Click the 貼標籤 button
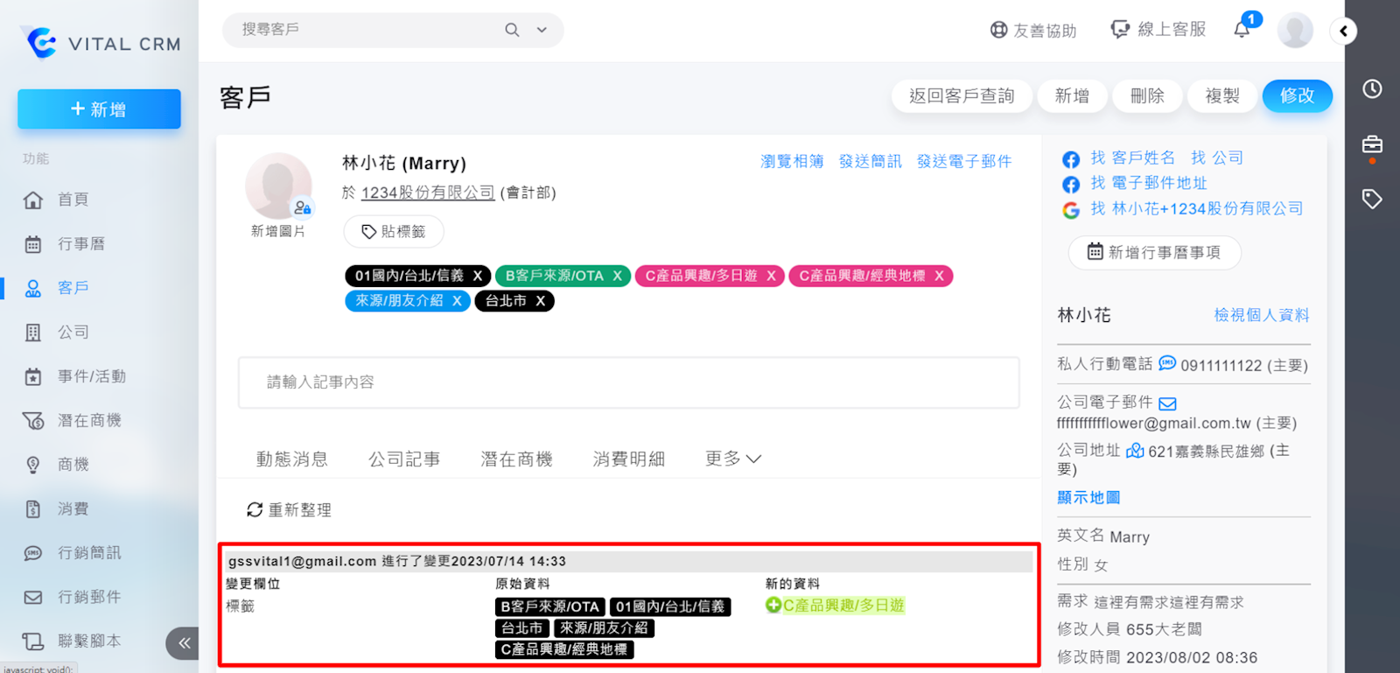This screenshot has width=1400, height=673. tap(394, 232)
